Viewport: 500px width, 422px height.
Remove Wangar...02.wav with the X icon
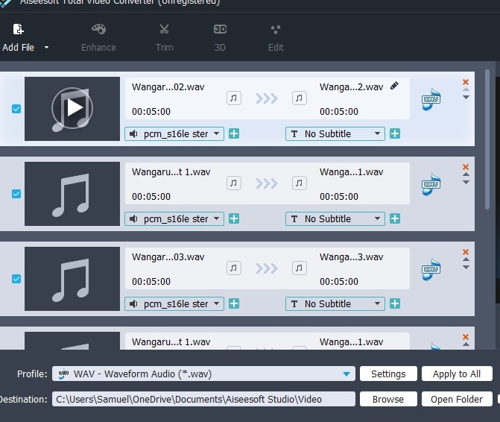[x=466, y=82]
